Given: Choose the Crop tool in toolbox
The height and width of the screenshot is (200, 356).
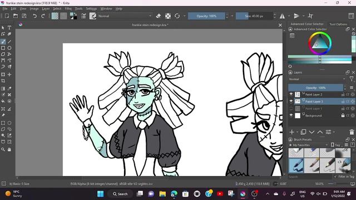Looking at the screenshot, I should pos(3,81).
